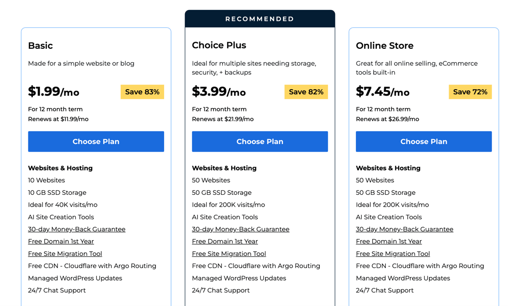Screen dimensions: 511x306
Task: Click '50 Websites' in Choice Plus plan
Action: (211, 180)
